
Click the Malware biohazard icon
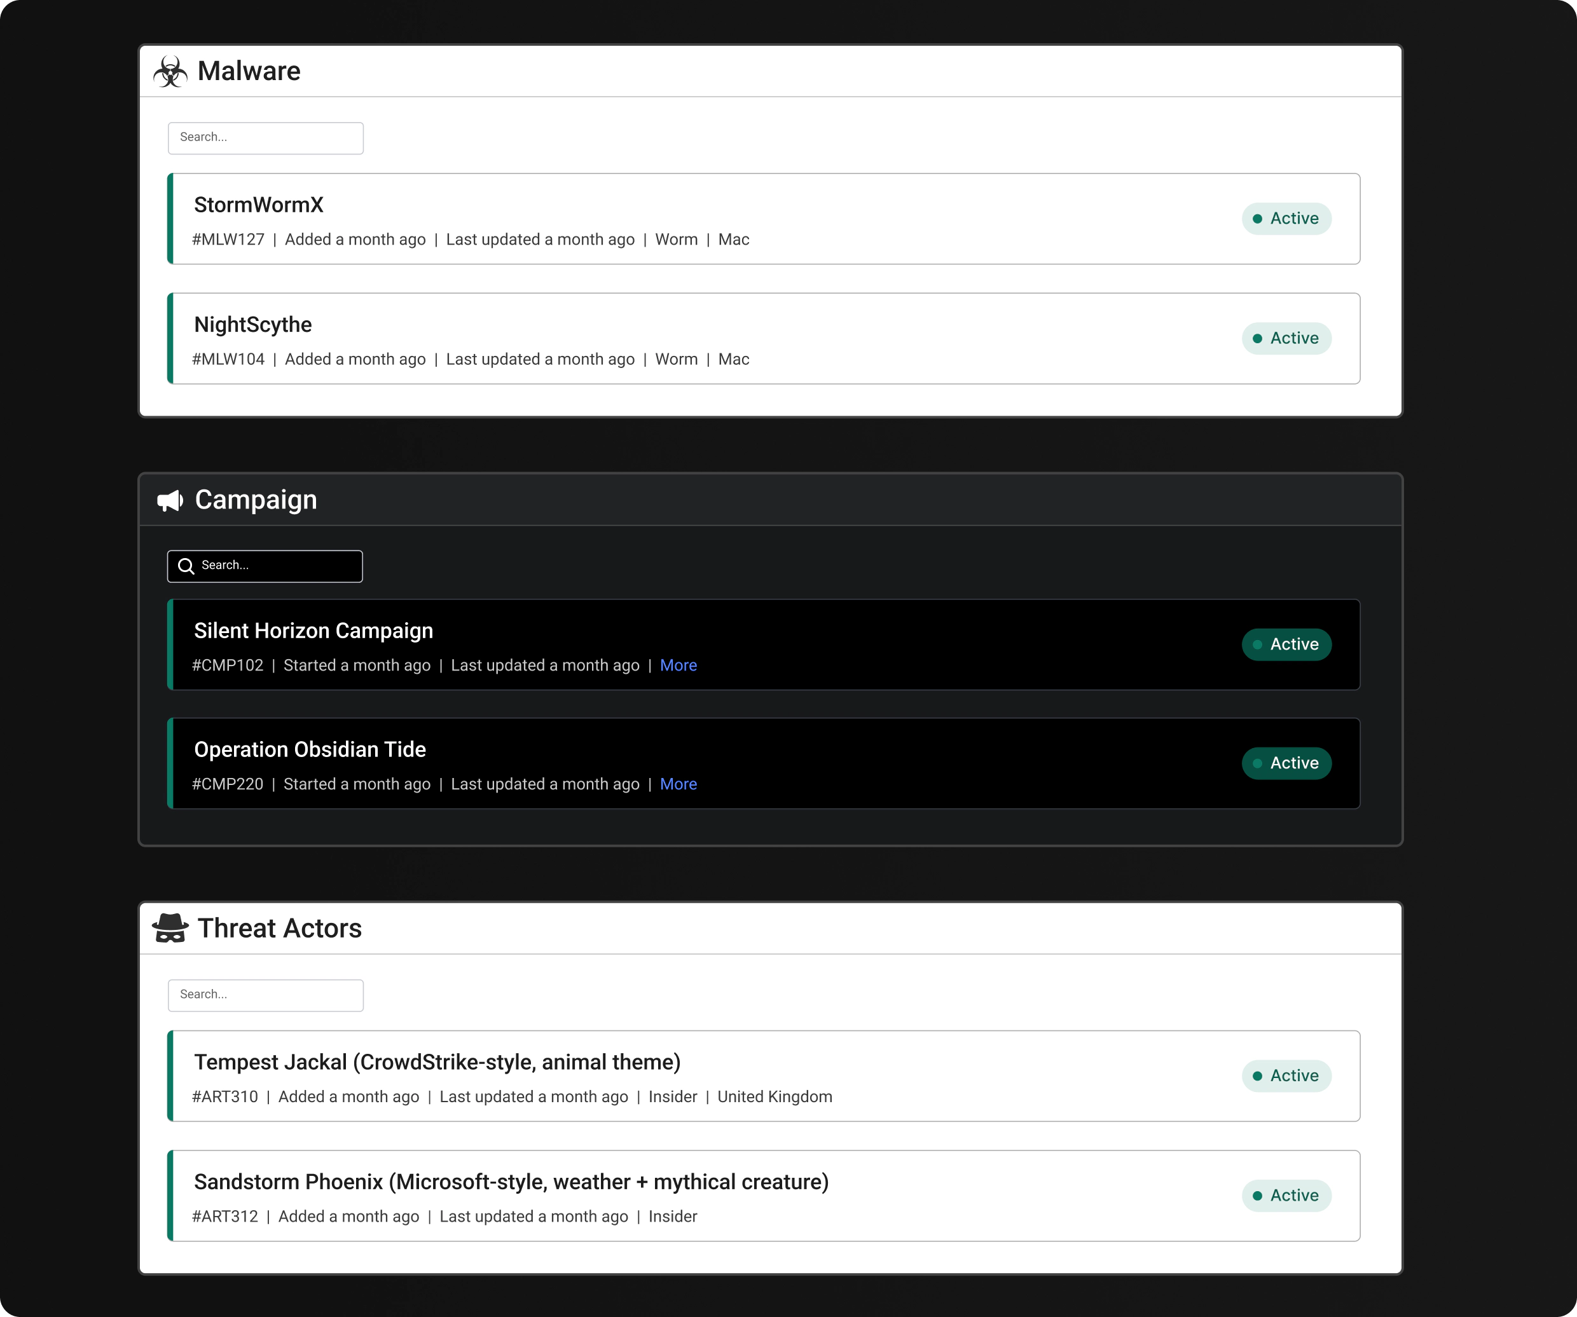pyautogui.click(x=170, y=71)
